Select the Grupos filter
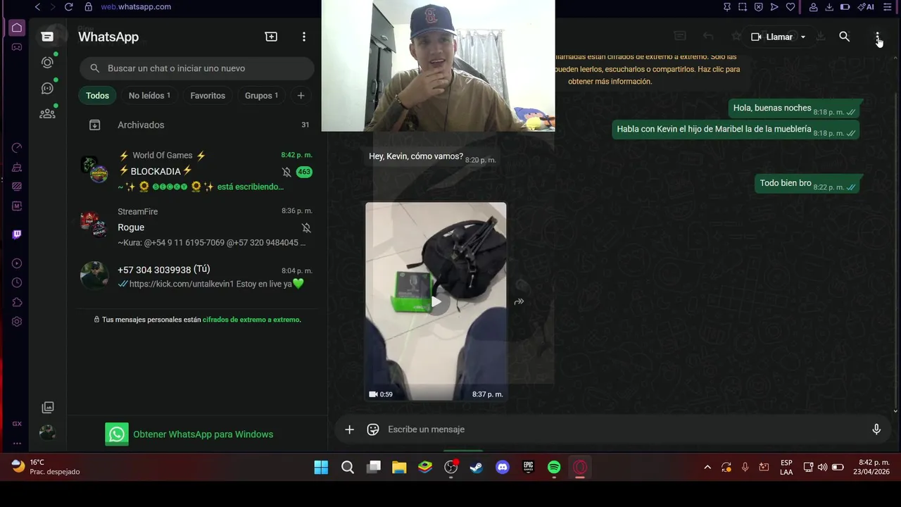Viewport: 901px width, 507px height. pos(261,96)
